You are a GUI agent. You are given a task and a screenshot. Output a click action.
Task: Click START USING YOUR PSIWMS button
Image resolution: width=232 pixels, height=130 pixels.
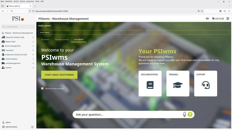[x=59, y=75]
